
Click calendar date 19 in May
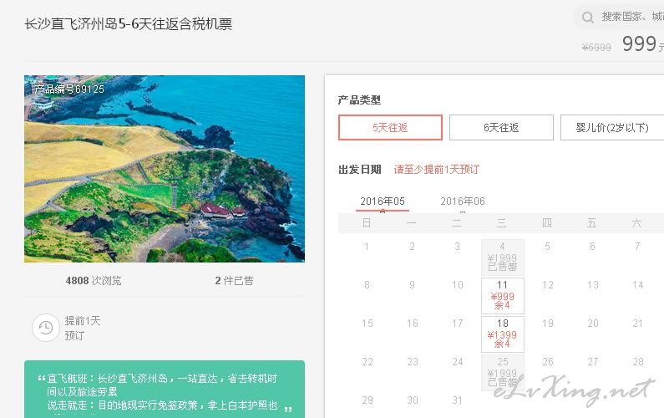(548, 324)
